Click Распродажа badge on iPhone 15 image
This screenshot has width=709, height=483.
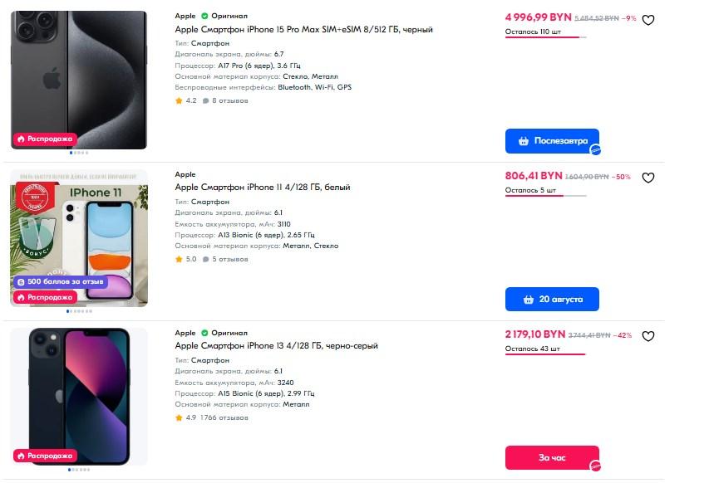45,139
